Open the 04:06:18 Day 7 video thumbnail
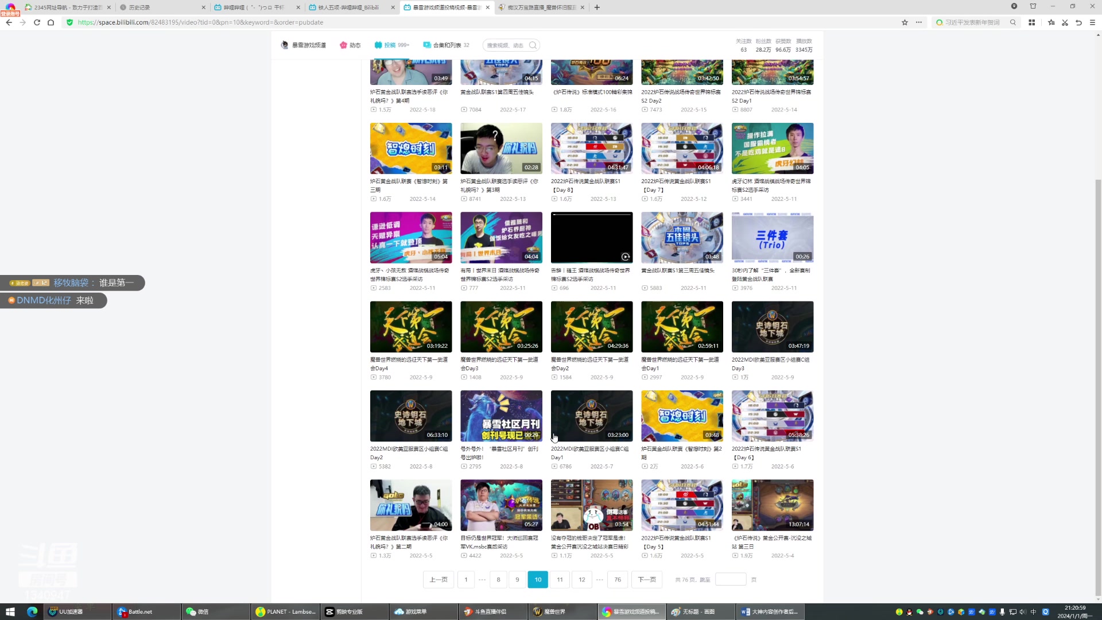 tap(682, 148)
